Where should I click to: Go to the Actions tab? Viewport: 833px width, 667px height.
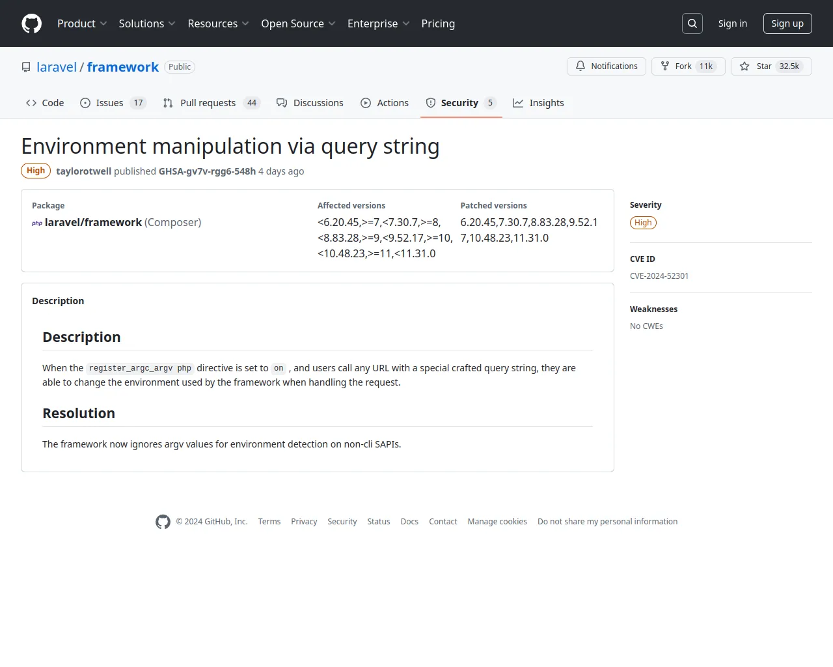[385, 103]
